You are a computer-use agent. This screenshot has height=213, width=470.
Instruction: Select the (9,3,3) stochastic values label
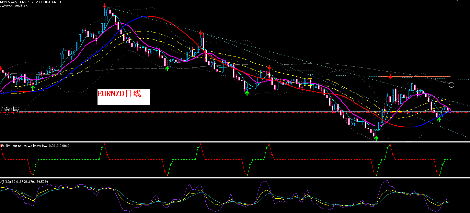pos(24,181)
